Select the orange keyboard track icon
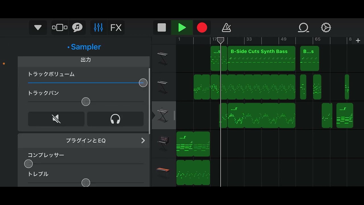Screen dimensions: 364x205 tap(163, 172)
